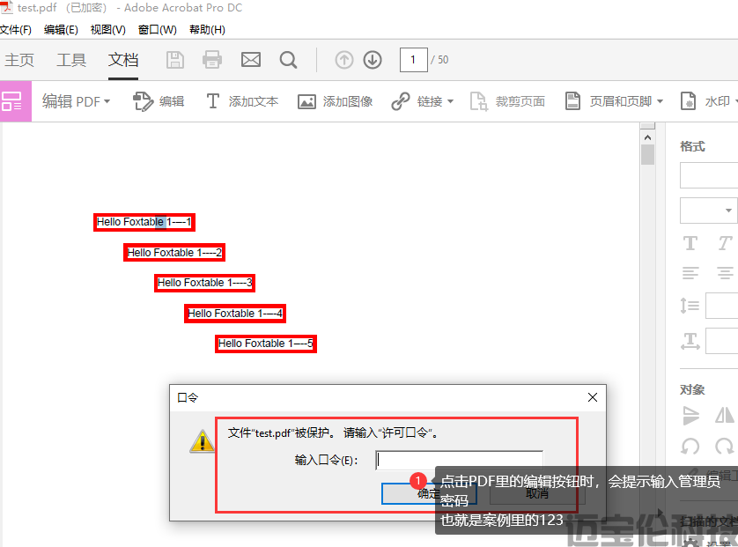Switch to the 工具 tab
This screenshot has height=547, width=738.
(x=71, y=60)
